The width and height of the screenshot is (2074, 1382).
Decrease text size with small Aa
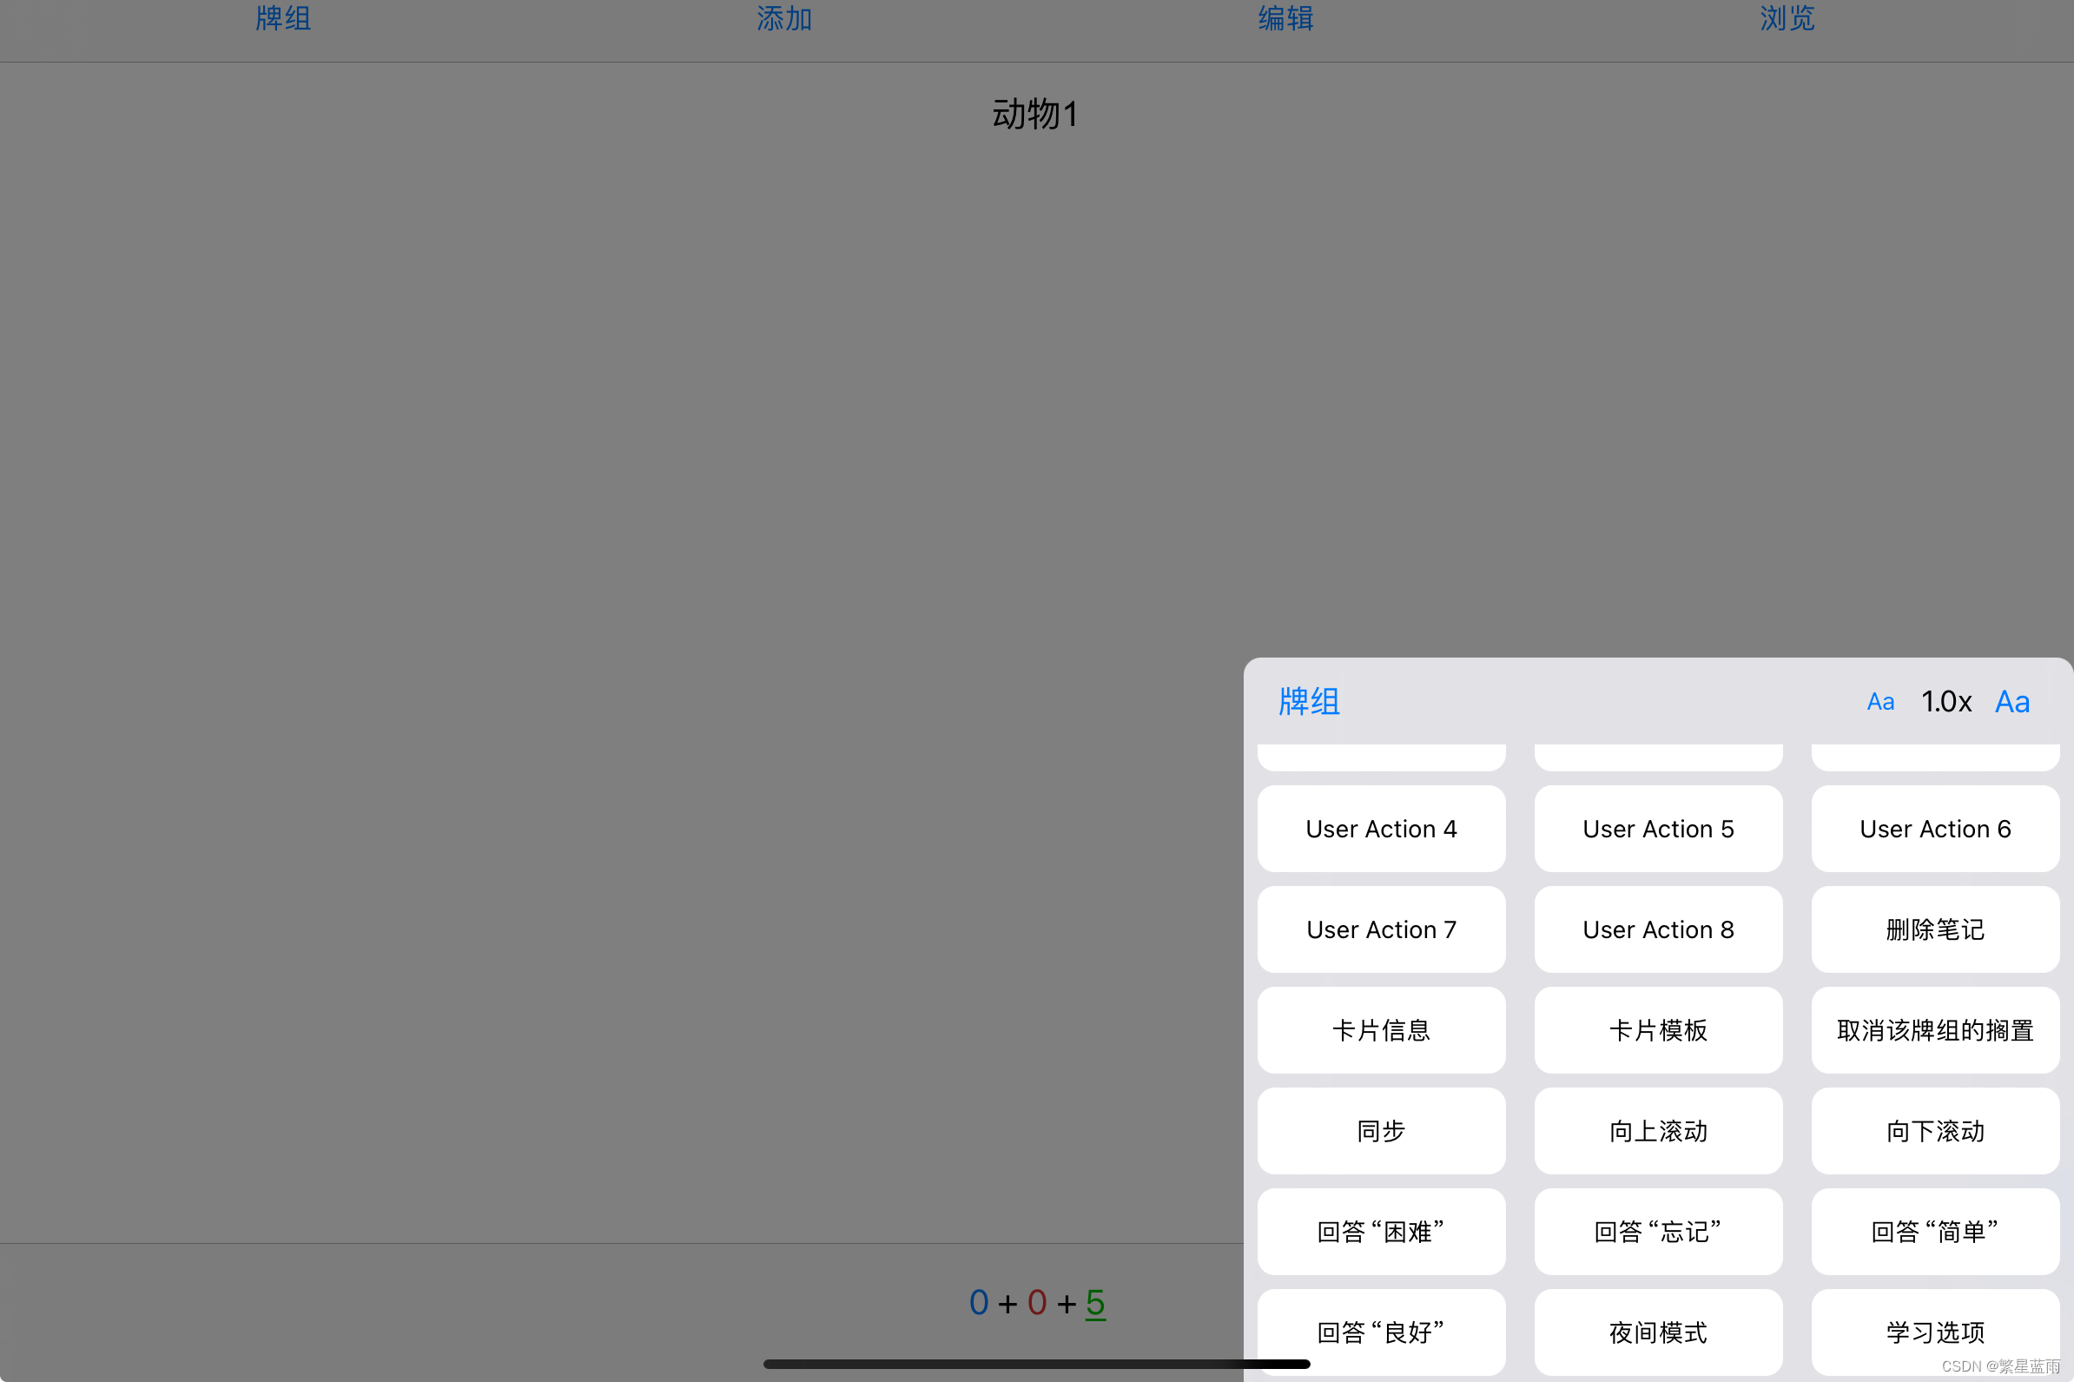(x=1879, y=702)
